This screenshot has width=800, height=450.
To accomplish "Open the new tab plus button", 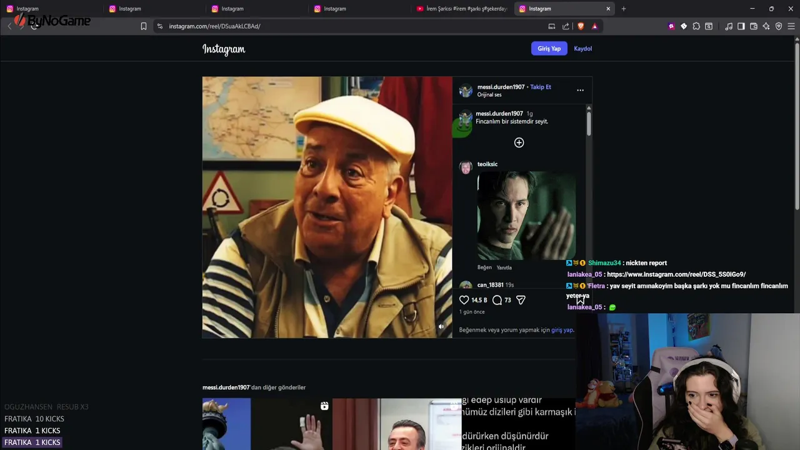I will [623, 9].
